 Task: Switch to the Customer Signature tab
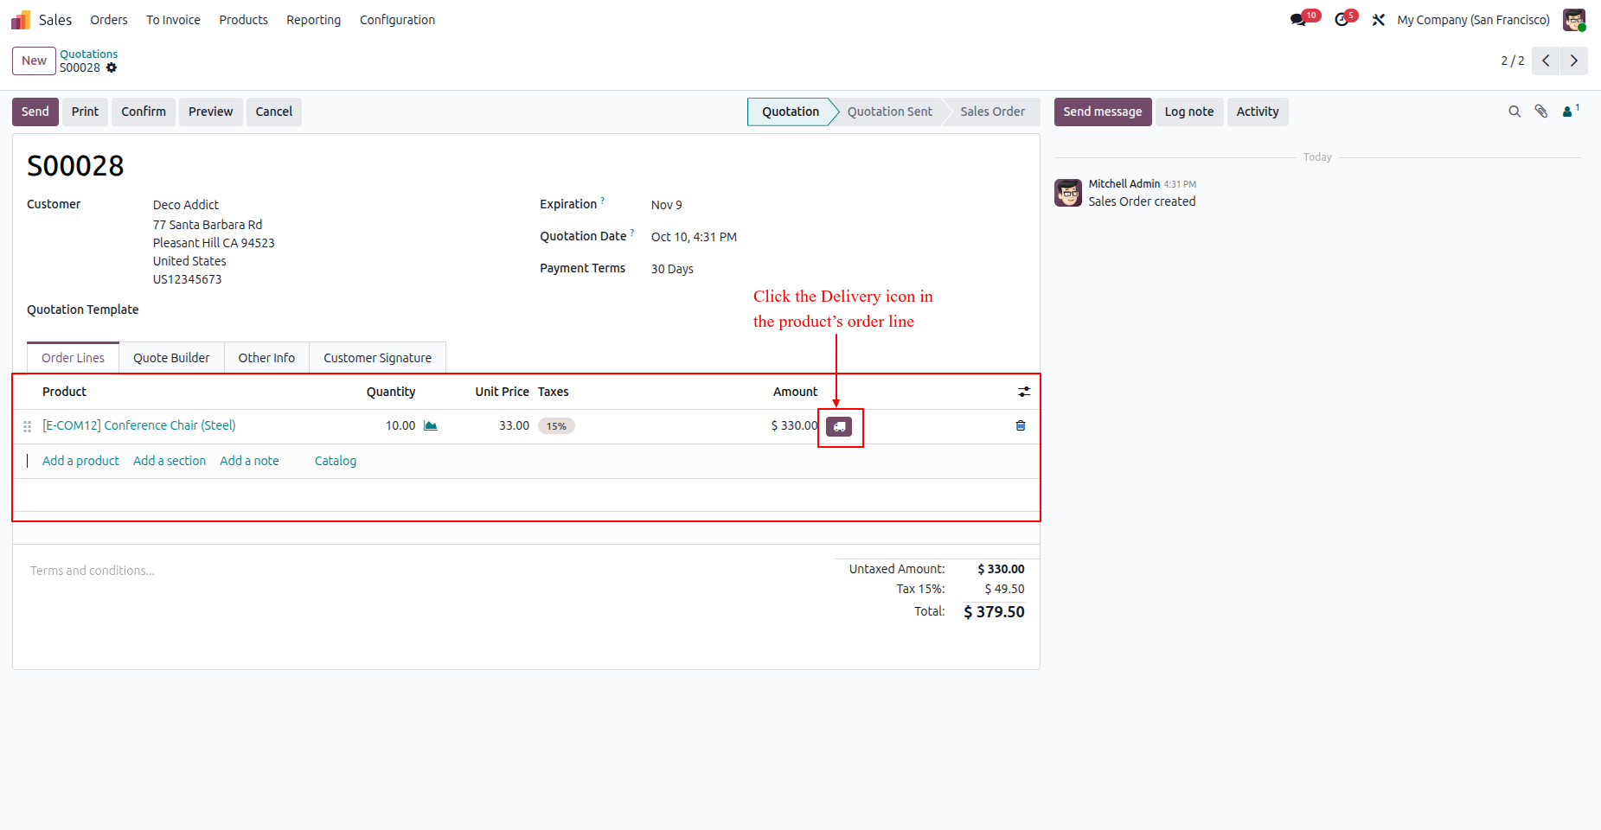click(377, 358)
